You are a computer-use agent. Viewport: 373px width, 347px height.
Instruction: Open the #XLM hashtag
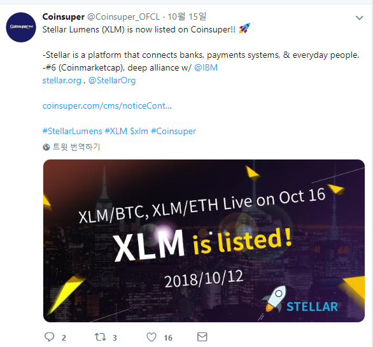(116, 131)
